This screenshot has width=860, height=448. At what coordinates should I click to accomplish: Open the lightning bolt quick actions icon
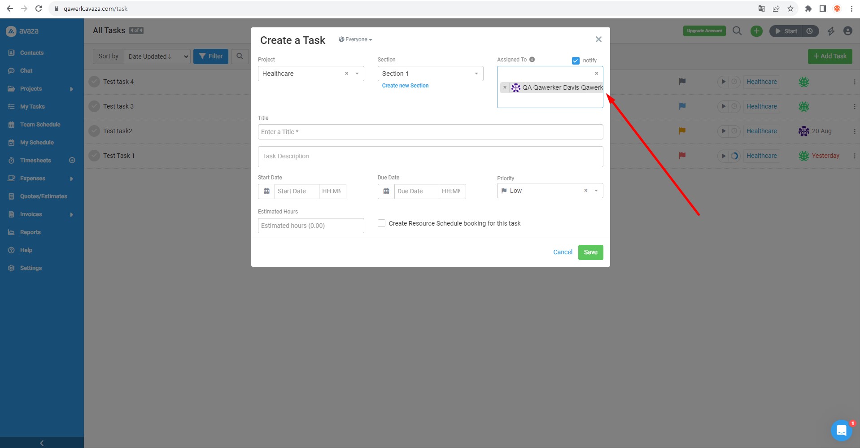(x=831, y=31)
